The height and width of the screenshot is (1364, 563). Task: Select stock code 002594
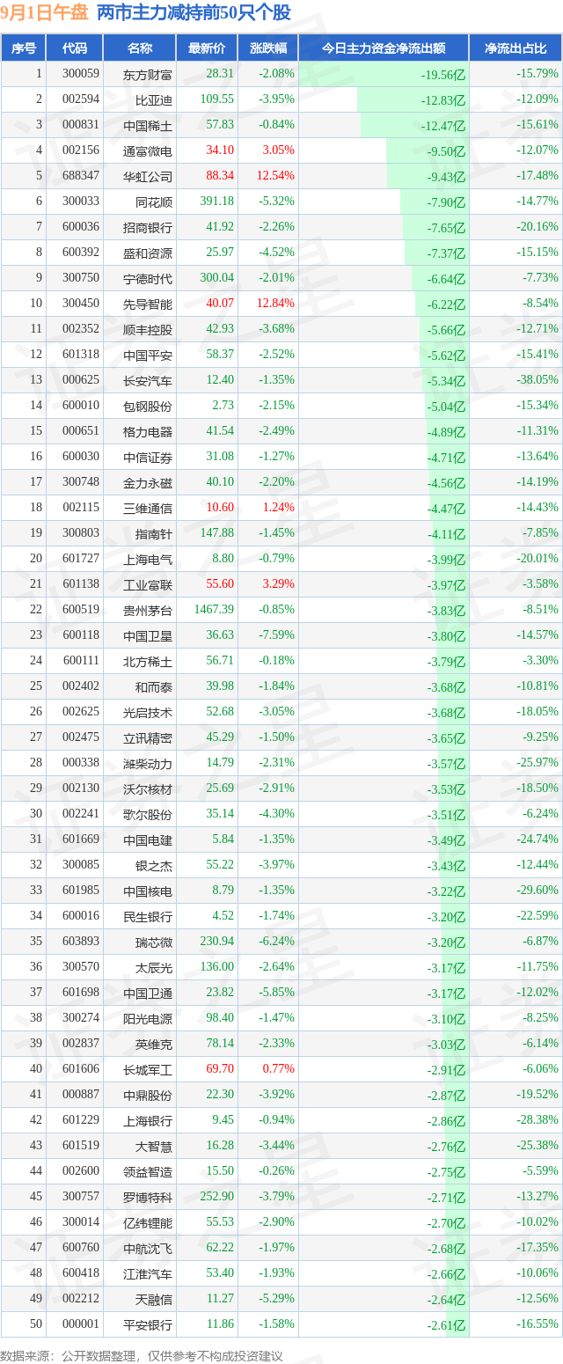tap(81, 99)
